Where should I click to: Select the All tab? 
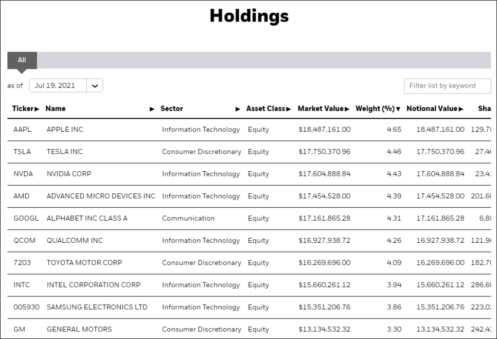(22, 60)
